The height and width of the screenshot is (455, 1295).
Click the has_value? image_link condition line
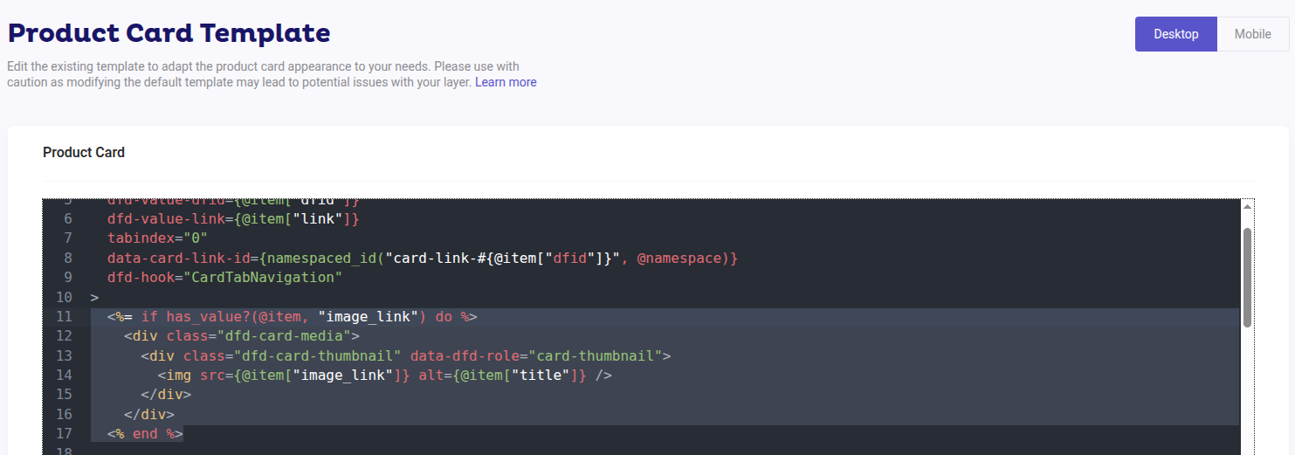(x=293, y=316)
